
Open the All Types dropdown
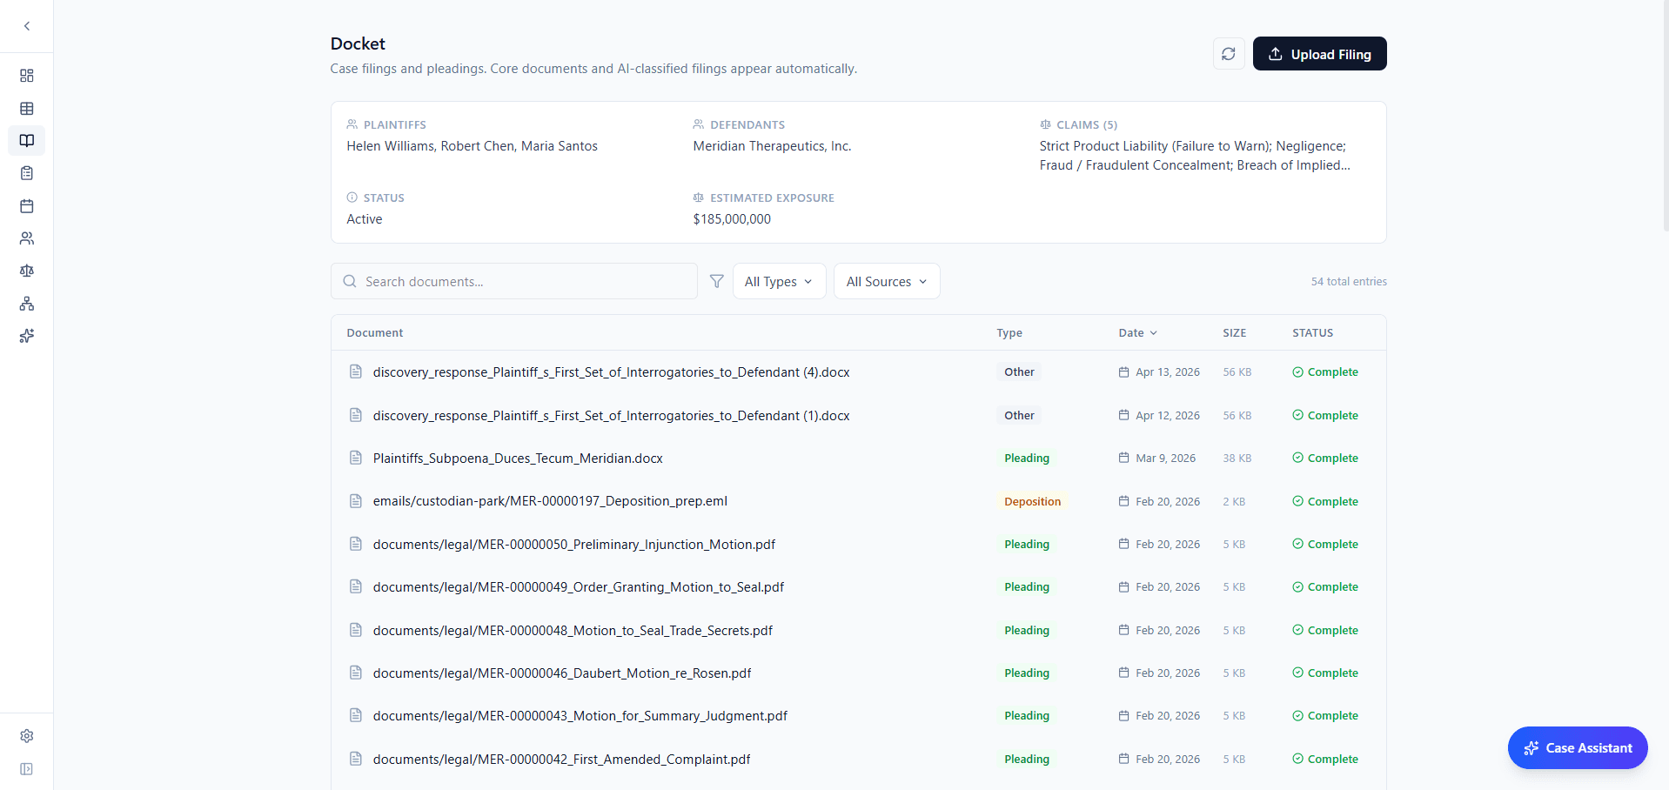click(779, 281)
